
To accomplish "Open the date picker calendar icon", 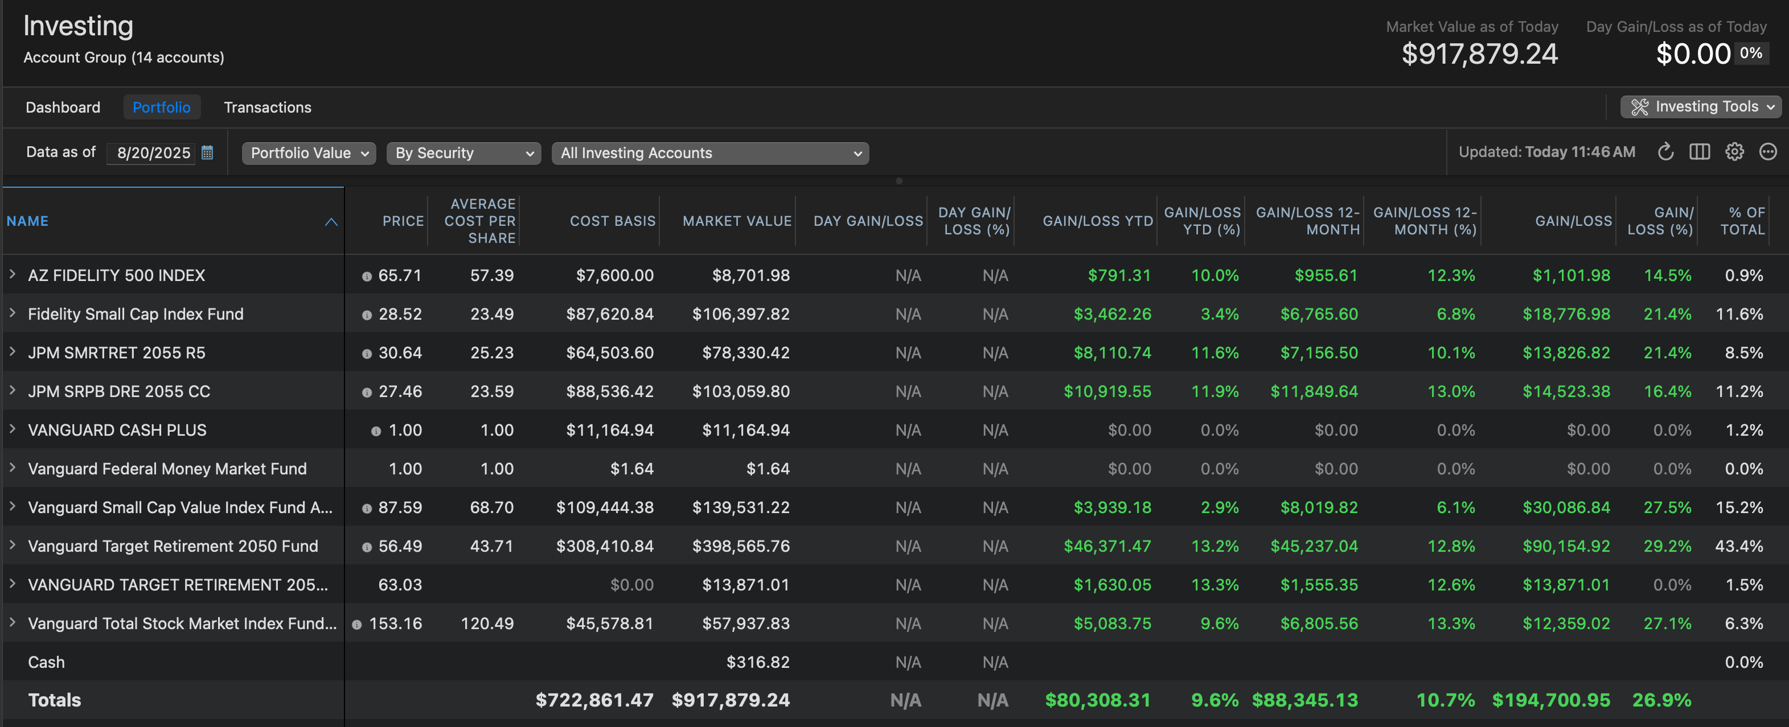I will click(207, 152).
